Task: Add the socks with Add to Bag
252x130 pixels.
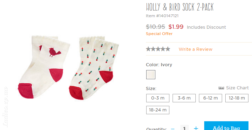Action: tap(226, 126)
